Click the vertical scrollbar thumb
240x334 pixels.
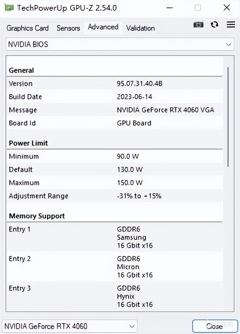pyautogui.click(x=228, y=117)
